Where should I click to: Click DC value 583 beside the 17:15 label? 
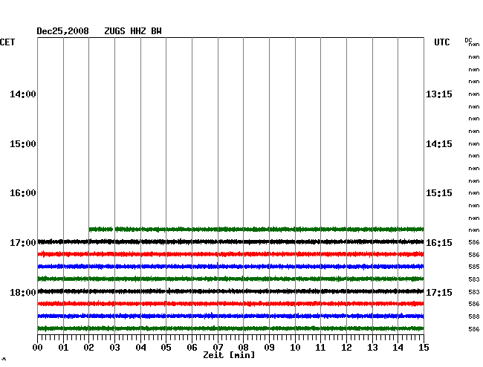point(474,292)
